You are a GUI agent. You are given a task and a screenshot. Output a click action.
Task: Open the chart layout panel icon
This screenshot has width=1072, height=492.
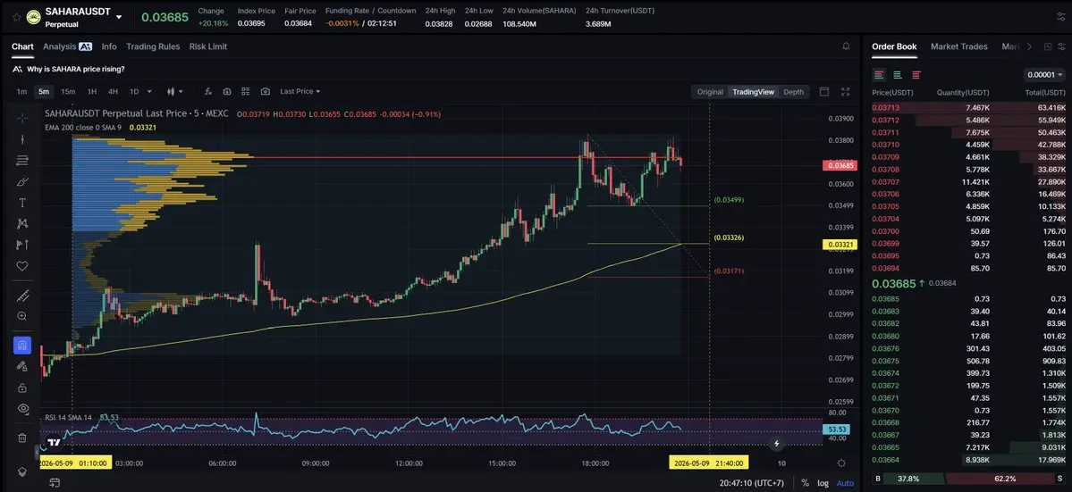coord(824,91)
